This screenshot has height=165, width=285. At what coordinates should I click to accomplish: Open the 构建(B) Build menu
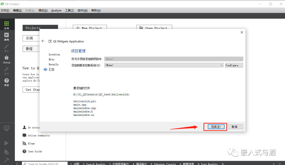30,10
